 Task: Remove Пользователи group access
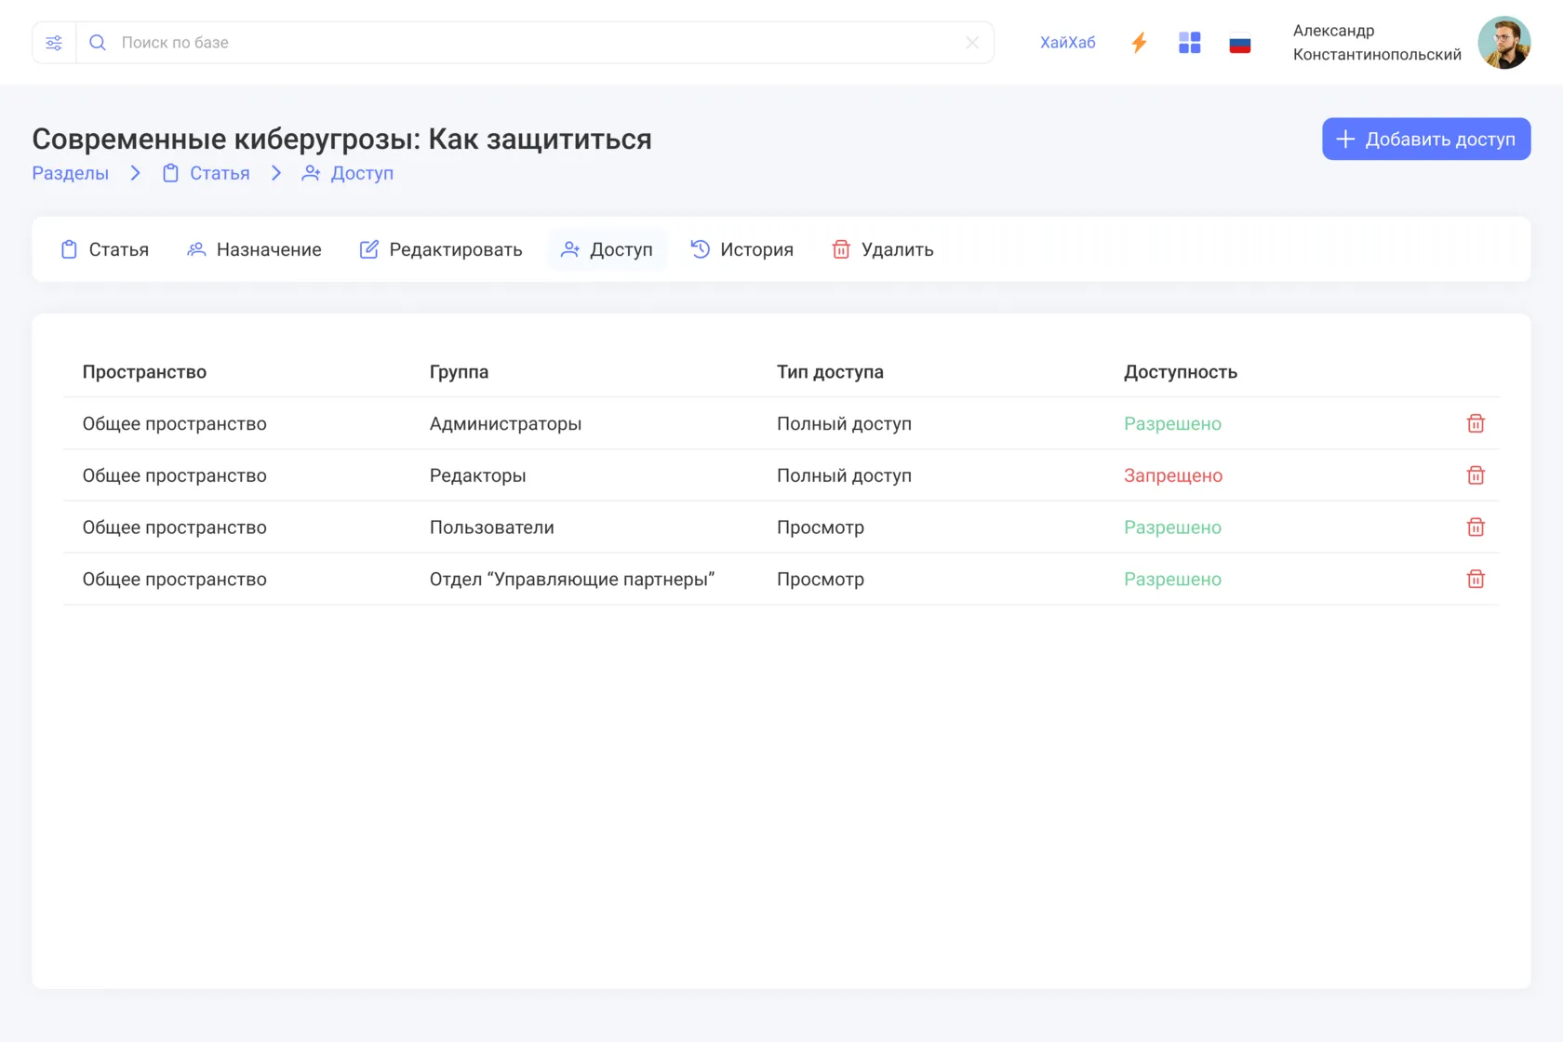coord(1475,528)
